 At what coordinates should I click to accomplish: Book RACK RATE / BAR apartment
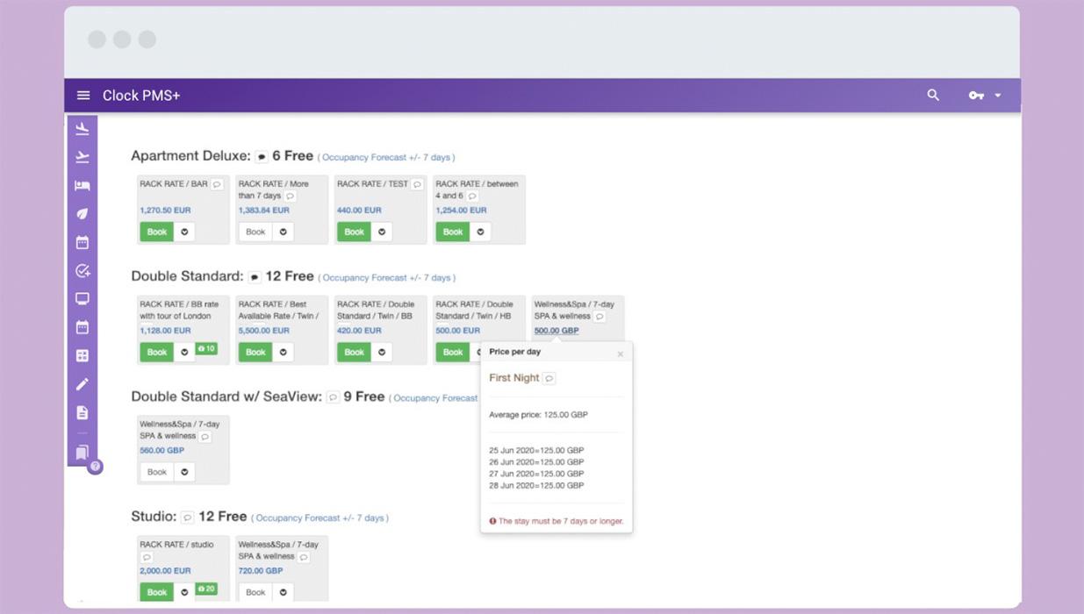tap(157, 232)
